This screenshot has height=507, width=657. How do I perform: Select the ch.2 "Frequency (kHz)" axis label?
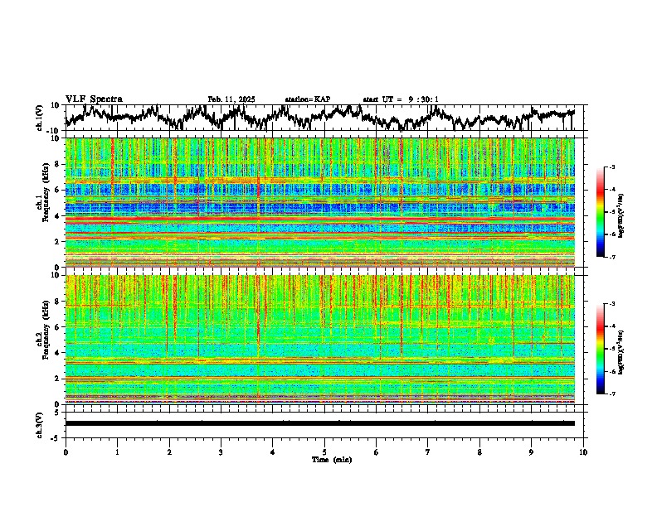pyautogui.click(x=46, y=330)
